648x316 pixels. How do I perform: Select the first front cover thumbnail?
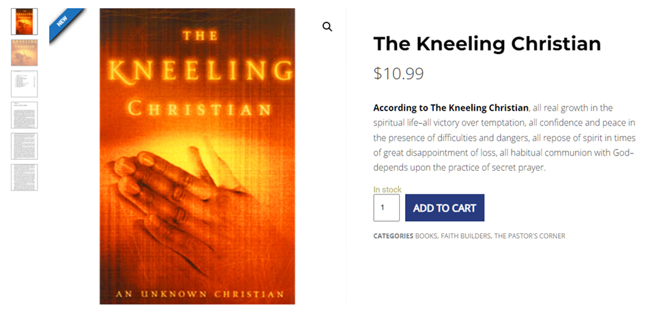click(x=25, y=21)
